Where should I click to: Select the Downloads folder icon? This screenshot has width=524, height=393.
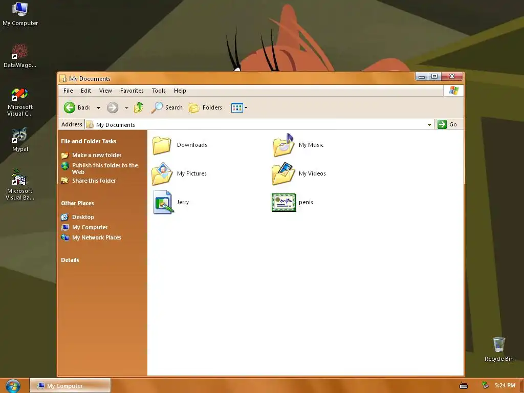point(162,145)
